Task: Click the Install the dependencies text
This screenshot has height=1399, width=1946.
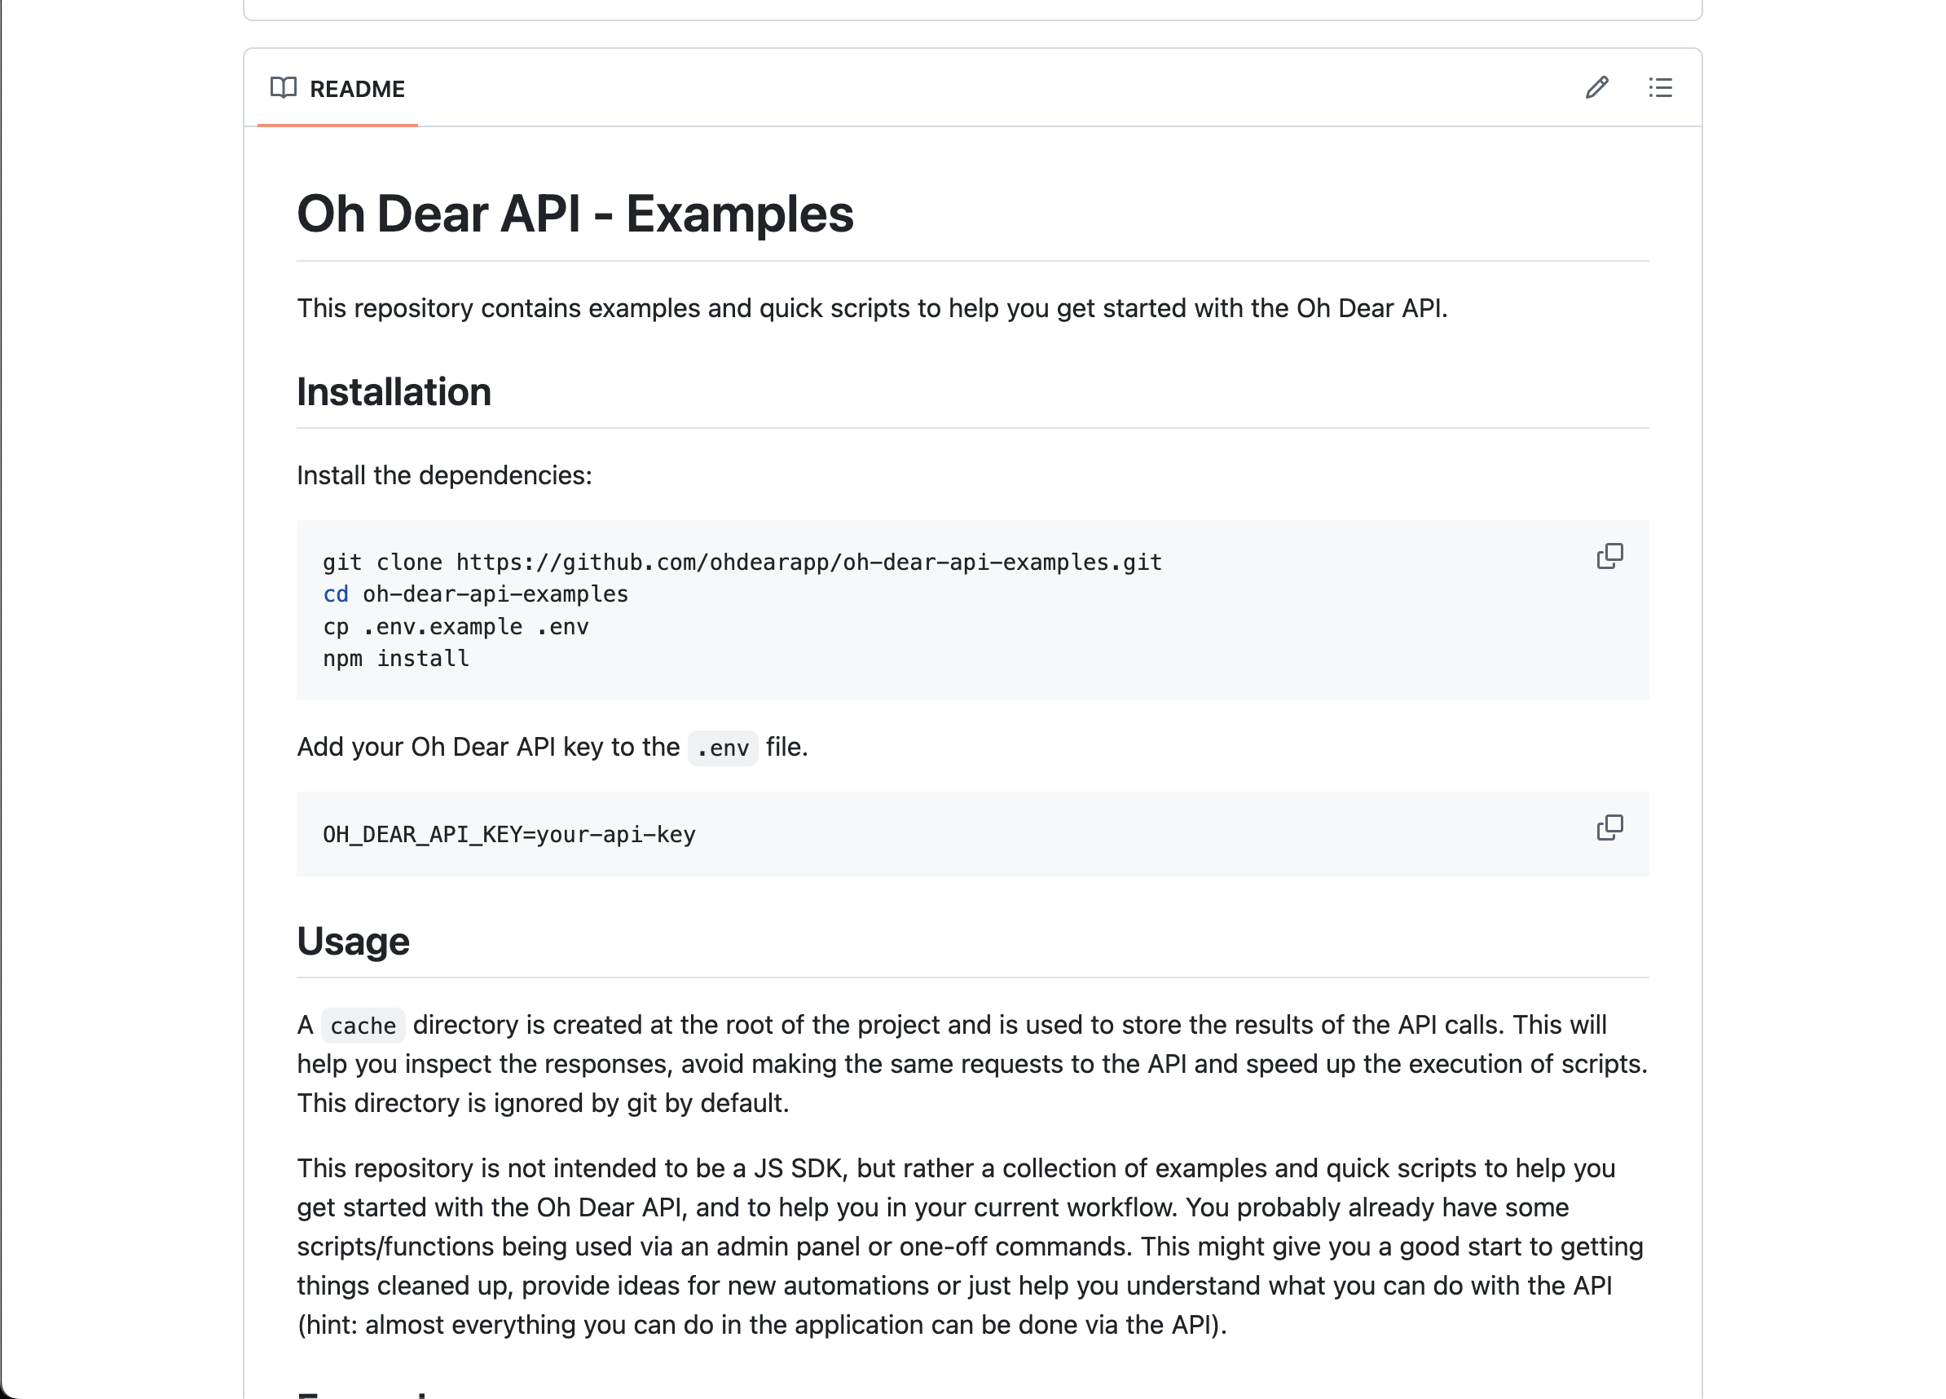Action: (444, 475)
